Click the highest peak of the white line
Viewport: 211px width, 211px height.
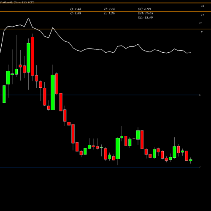28,18
